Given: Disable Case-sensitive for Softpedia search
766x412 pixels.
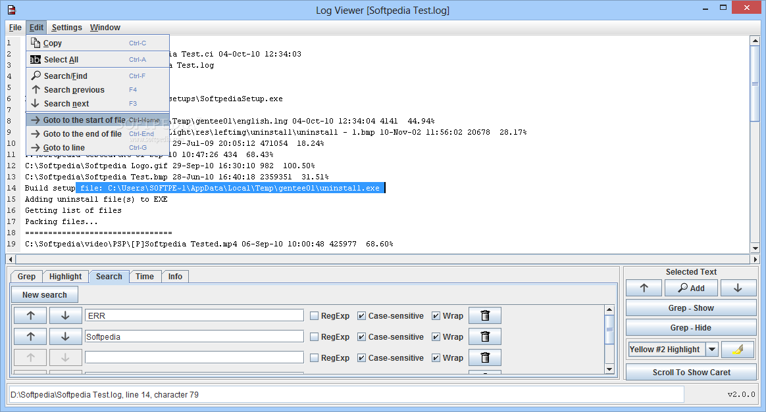Looking at the screenshot, I should (361, 337).
